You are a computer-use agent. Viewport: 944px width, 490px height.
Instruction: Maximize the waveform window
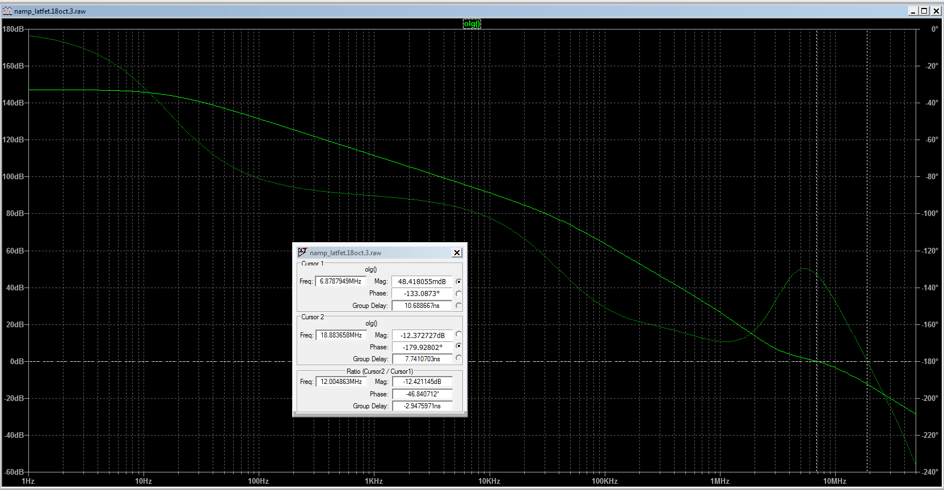924,11
